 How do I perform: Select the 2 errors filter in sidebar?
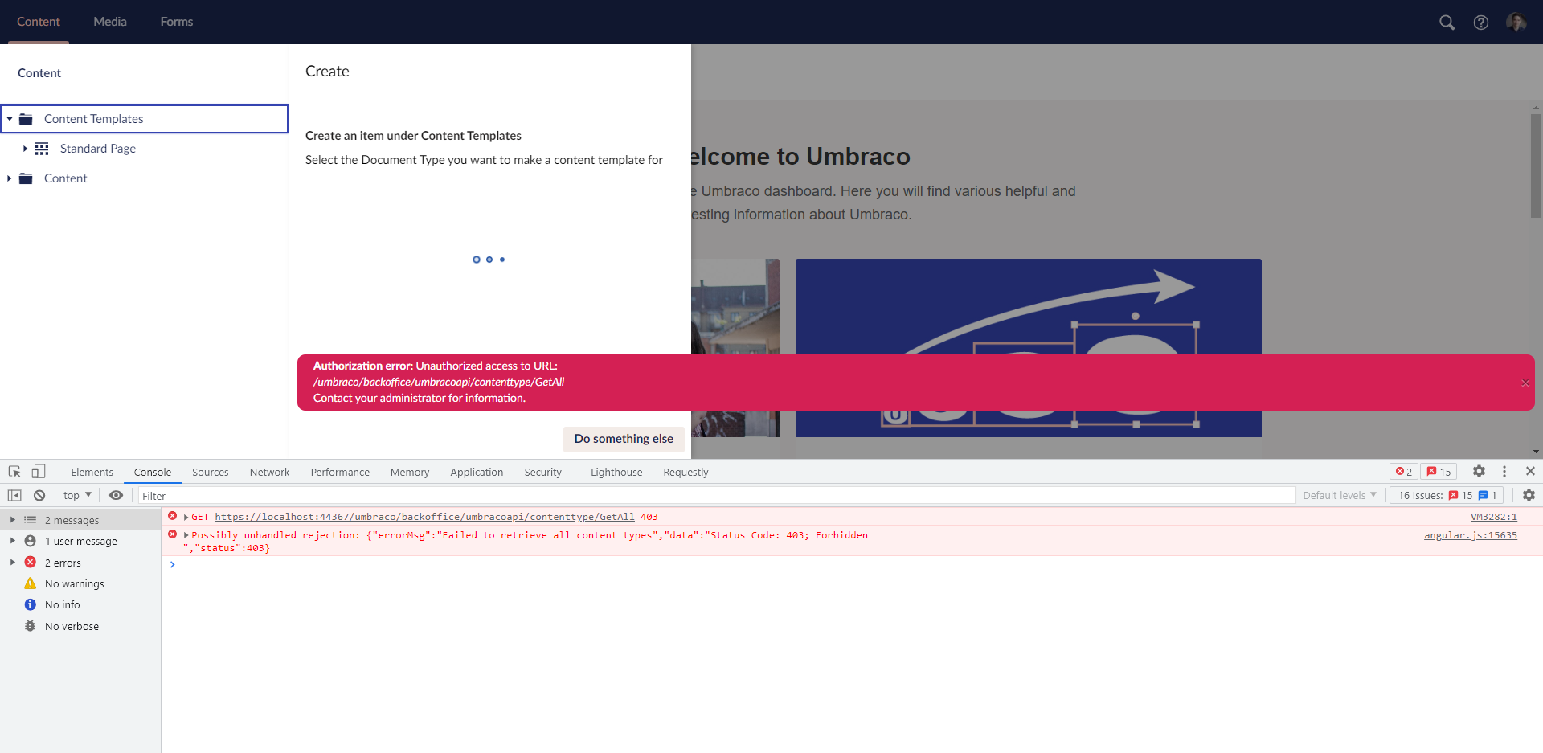pos(80,563)
